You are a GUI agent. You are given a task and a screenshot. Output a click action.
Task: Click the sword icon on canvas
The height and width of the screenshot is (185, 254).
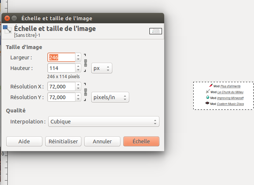pos(208,91)
